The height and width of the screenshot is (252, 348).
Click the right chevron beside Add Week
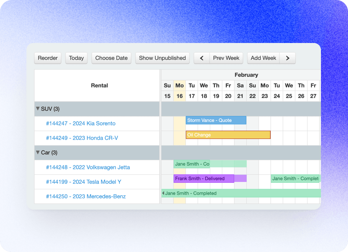tap(287, 58)
